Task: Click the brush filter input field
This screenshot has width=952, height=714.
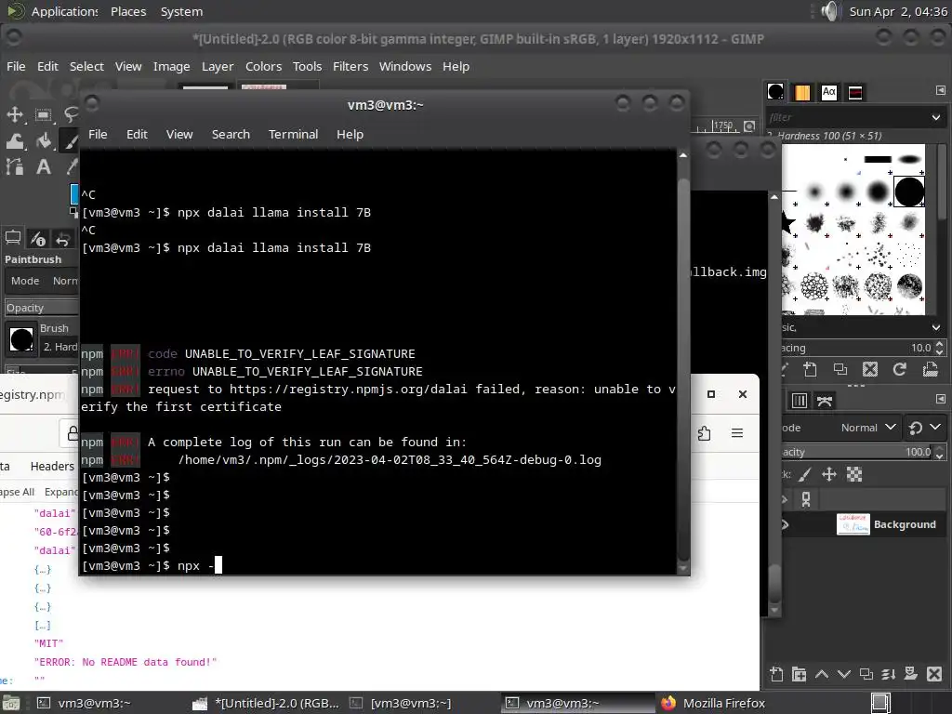Action: coord(847,117)
